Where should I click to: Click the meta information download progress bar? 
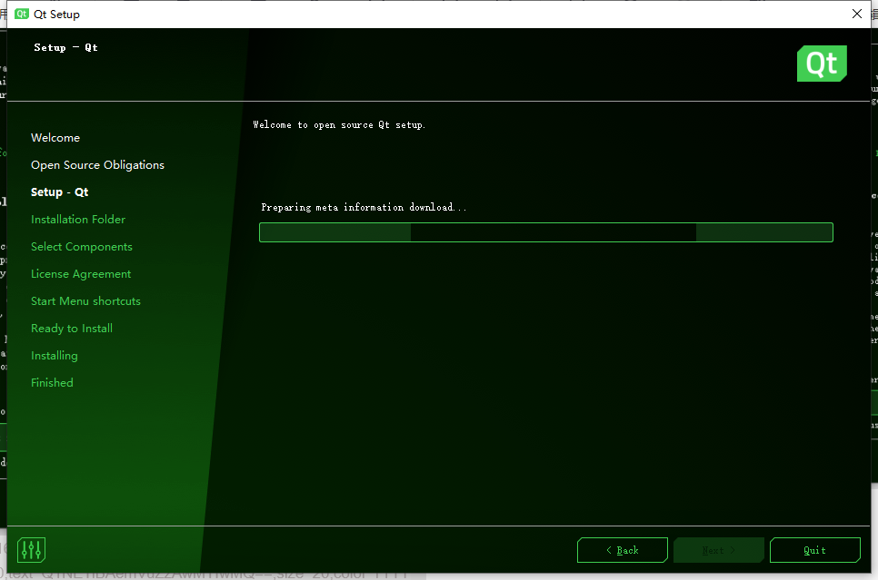[x=545, y=232]
